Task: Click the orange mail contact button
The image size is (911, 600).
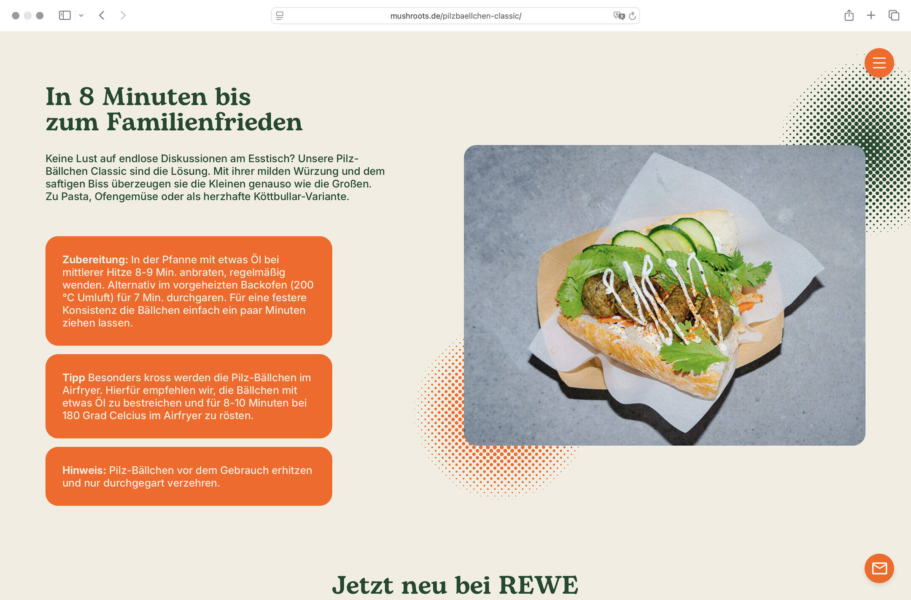Action: 879,568
